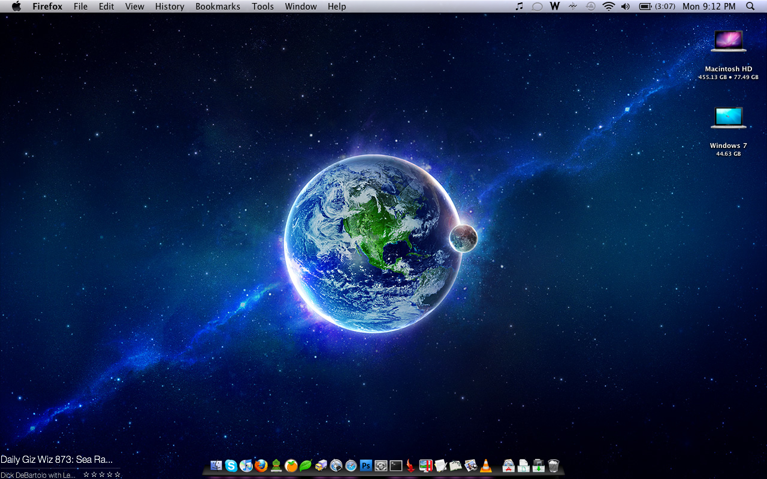Open the music note menu bar item
Viewport: 767px width, 479px height.
tap(520, 7)
